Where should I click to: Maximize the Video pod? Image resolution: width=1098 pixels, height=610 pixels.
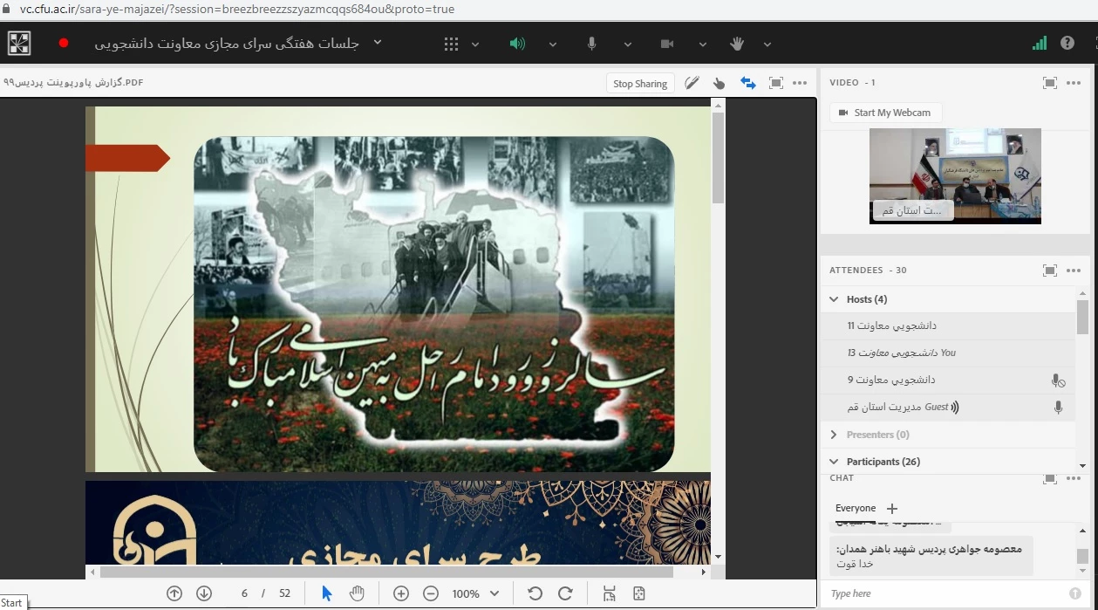click(1049, 83)
